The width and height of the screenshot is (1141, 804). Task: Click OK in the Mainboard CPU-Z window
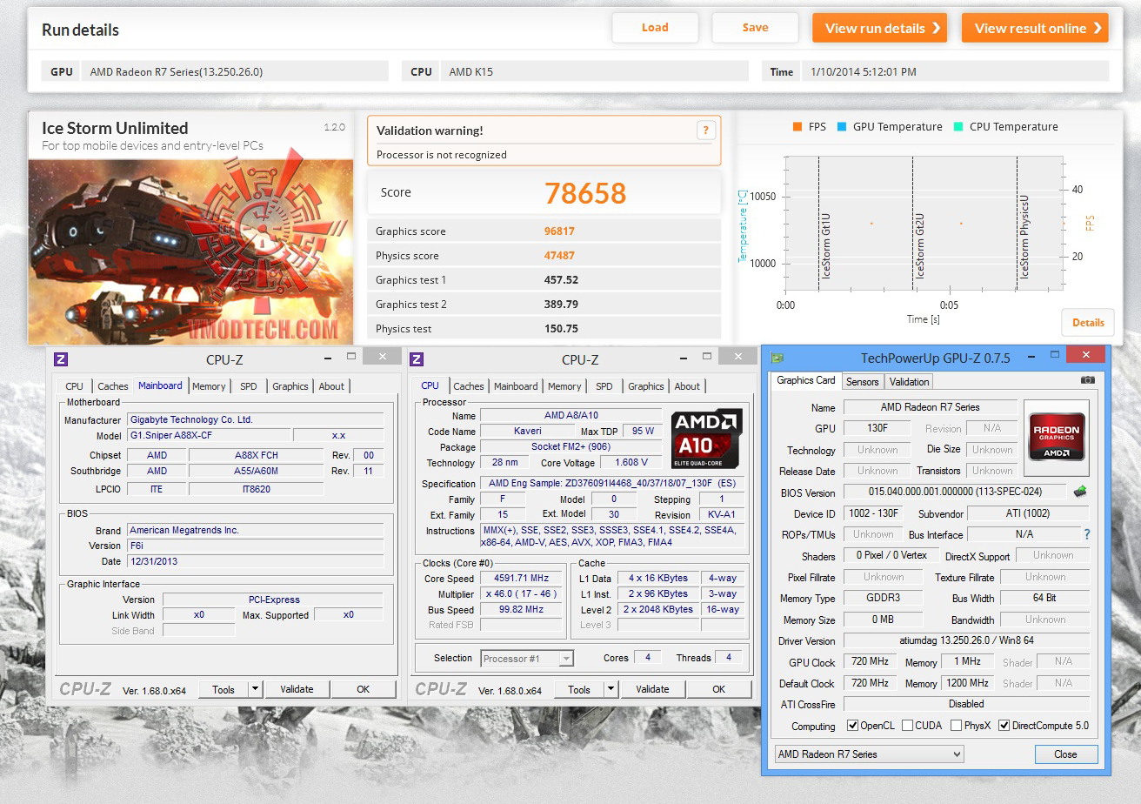pos(364,689)
